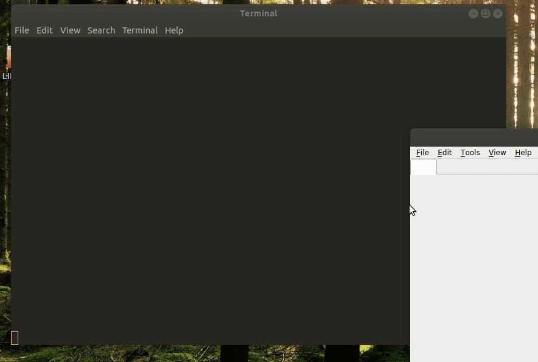The image size is (538, 362).
Task: Open the Help menu in the Terminal
Action: [x=173, y=30]
